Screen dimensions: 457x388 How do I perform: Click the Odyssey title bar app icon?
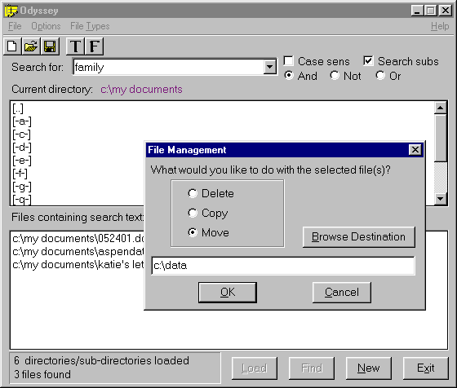(11, 11)
